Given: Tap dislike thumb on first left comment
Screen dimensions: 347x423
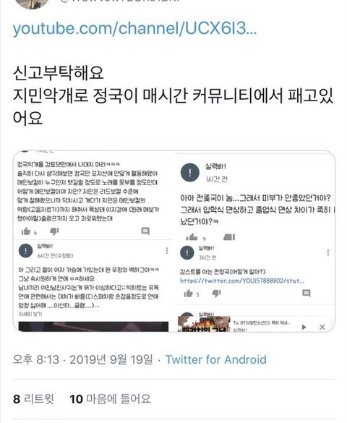Looking at the screenshot, I should click(54, 231).
